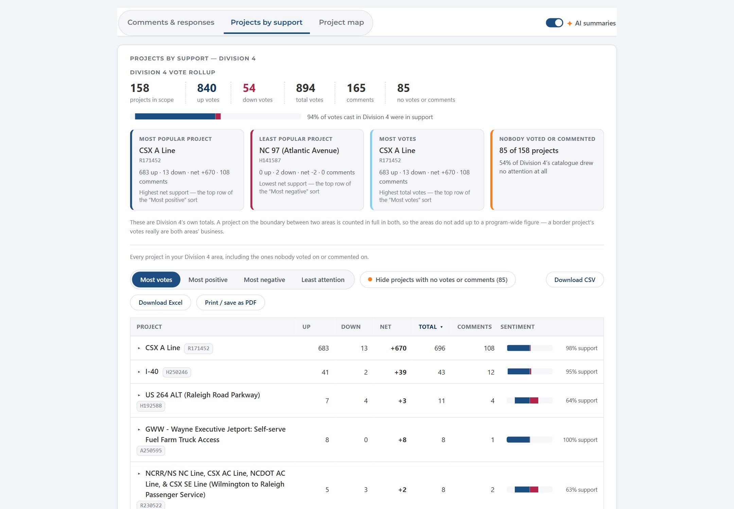The image size is (734, 509).
Task: Click the 98% support label
Action: click(581, 348)
